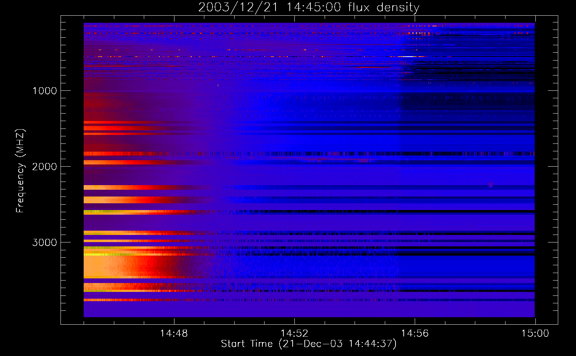Click the 14:48 time tick label
576x356 pixels.
174,334
